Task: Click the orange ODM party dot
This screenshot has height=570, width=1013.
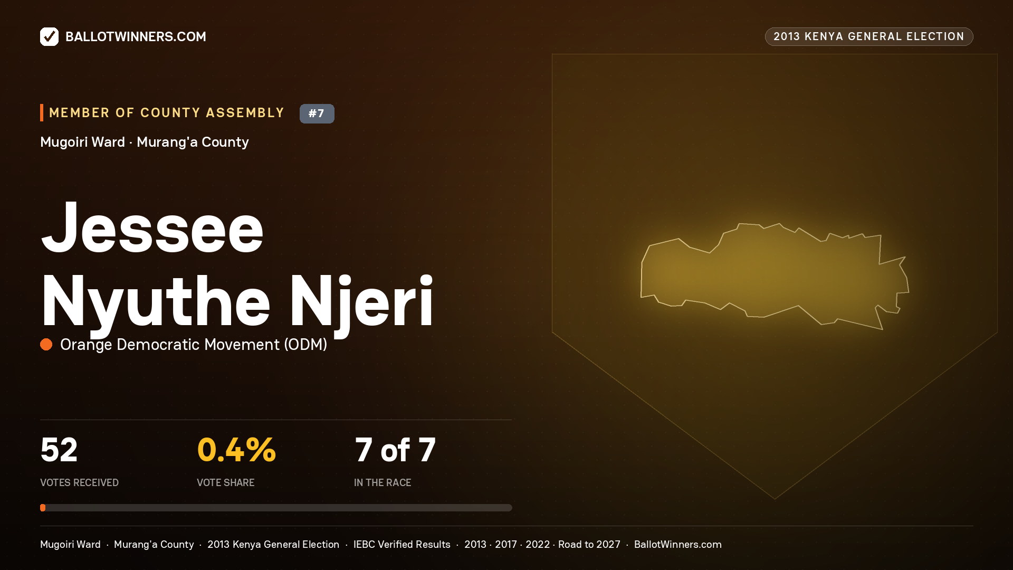Action: (x=46, y=345)
